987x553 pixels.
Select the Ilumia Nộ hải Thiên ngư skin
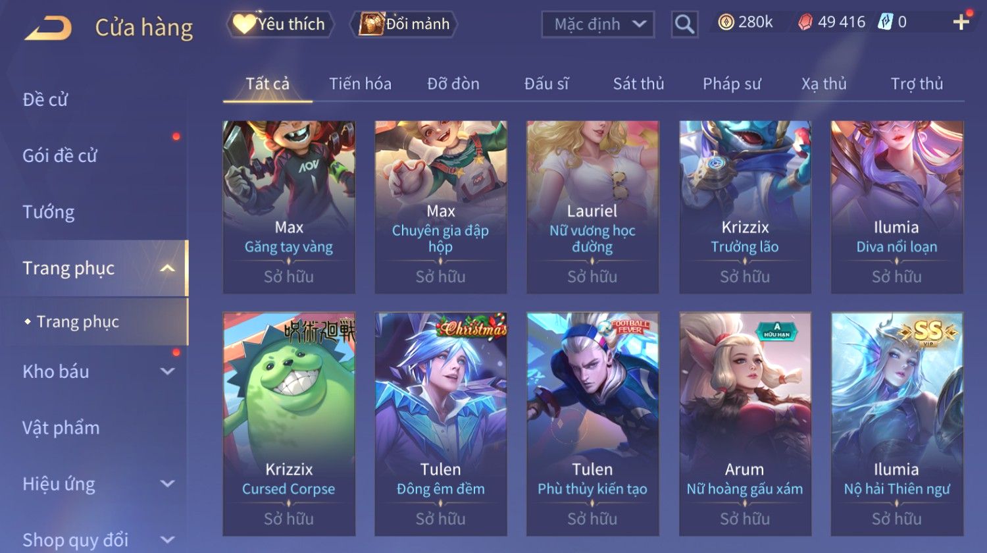tap(897, 424)
